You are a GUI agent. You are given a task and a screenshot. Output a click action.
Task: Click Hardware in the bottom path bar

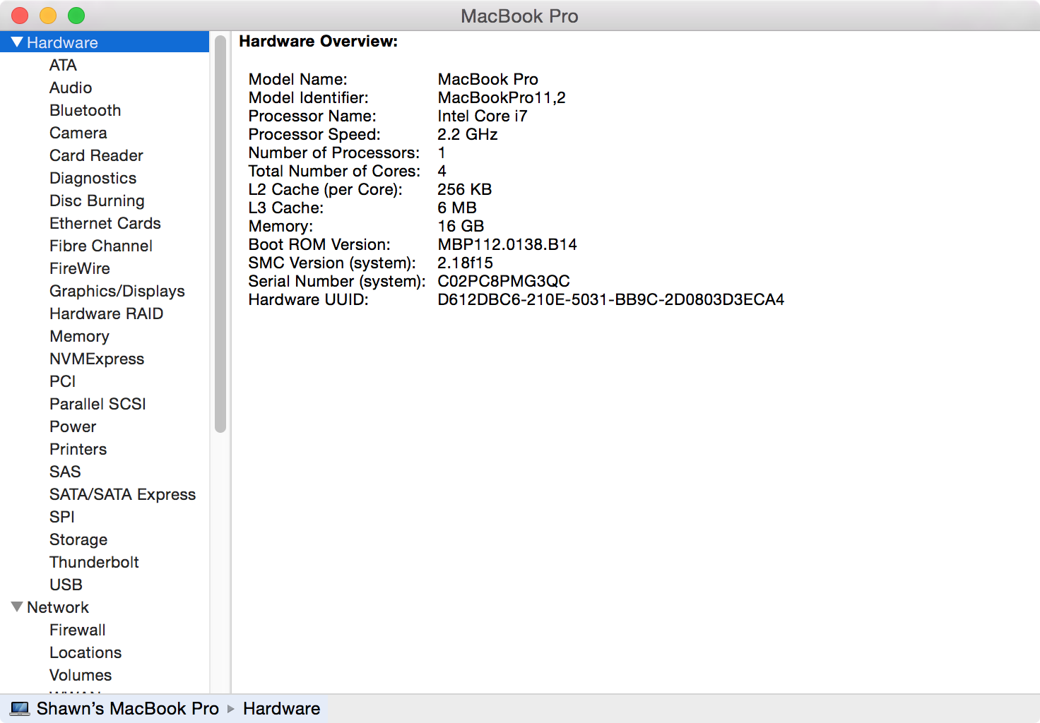(281, 708)
